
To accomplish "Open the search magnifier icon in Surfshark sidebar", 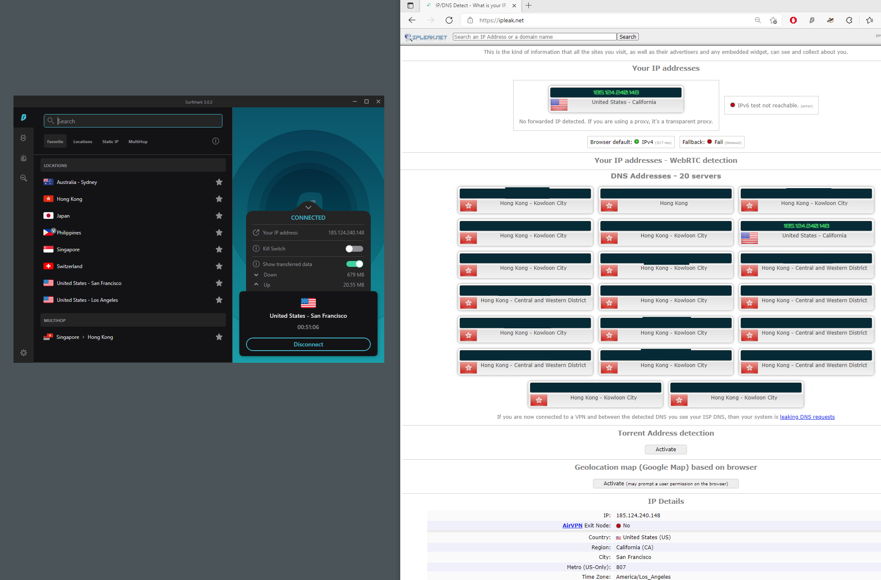I will pyautogui.click(x=24, y=178).
